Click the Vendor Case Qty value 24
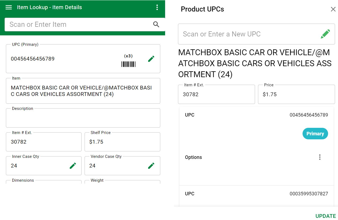This screenshot has height=220, width=338. (92, 166)
